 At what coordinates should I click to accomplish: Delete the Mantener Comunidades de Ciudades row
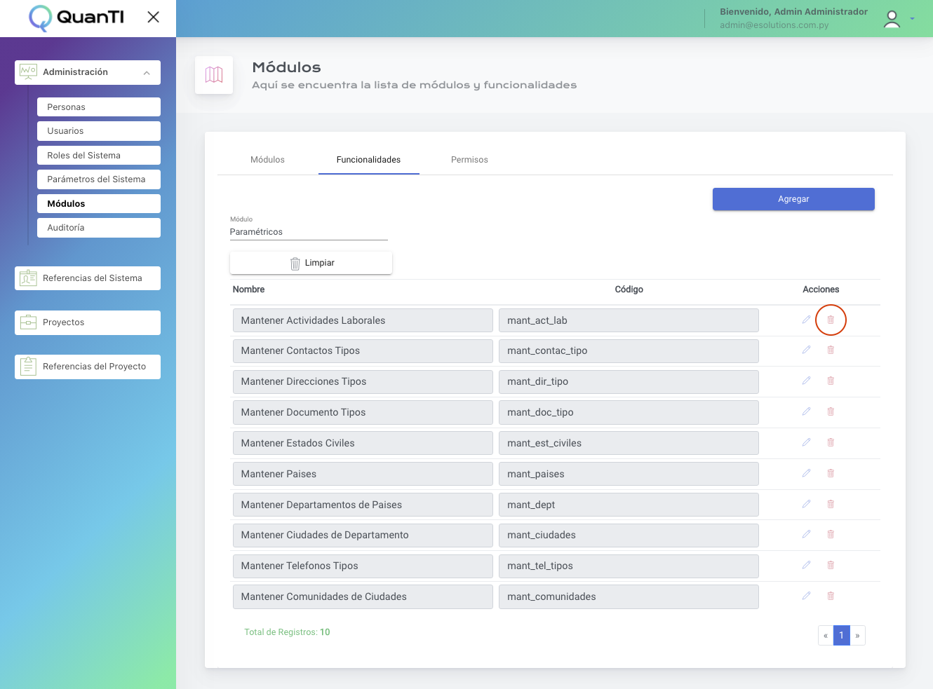point(831,596)
